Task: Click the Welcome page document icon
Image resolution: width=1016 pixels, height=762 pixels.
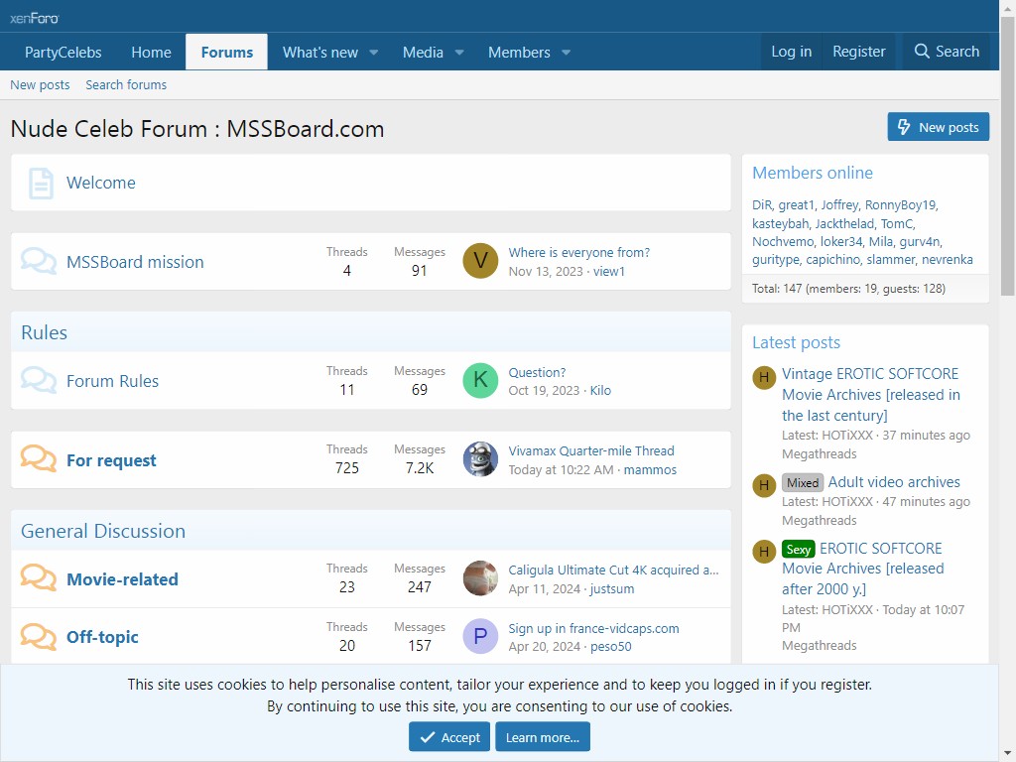Action: (40, 184)
